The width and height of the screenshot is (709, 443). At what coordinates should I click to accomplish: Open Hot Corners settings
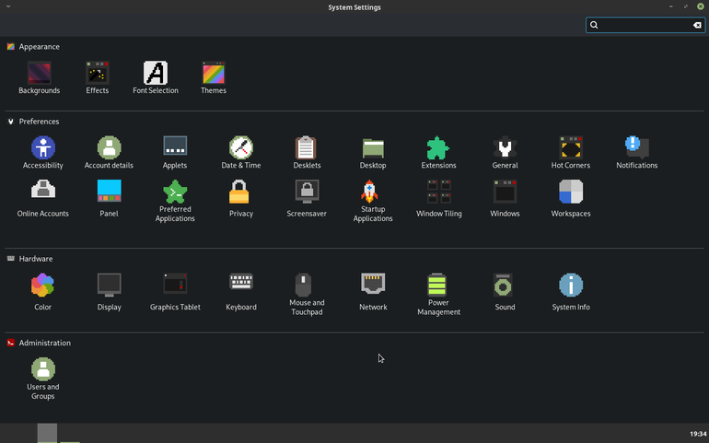pos(571,153)
